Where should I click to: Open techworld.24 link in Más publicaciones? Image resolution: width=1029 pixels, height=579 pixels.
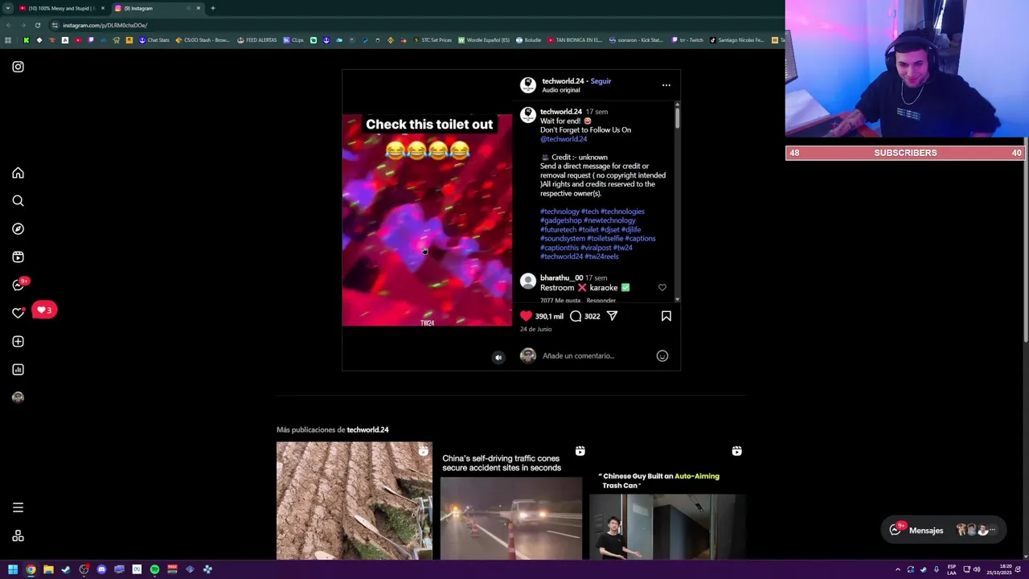pos(367,429)
